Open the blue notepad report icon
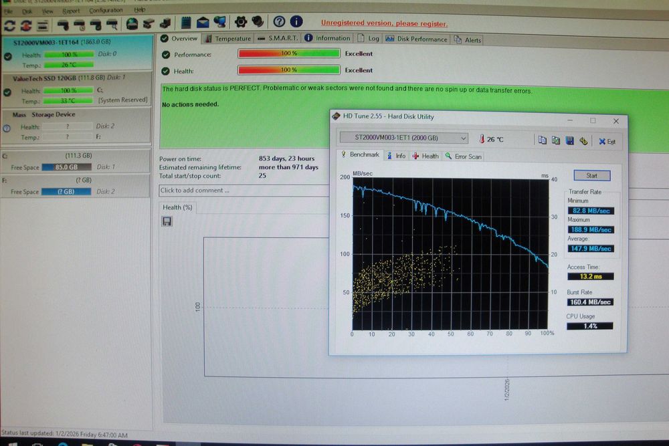 pos(186,23)
